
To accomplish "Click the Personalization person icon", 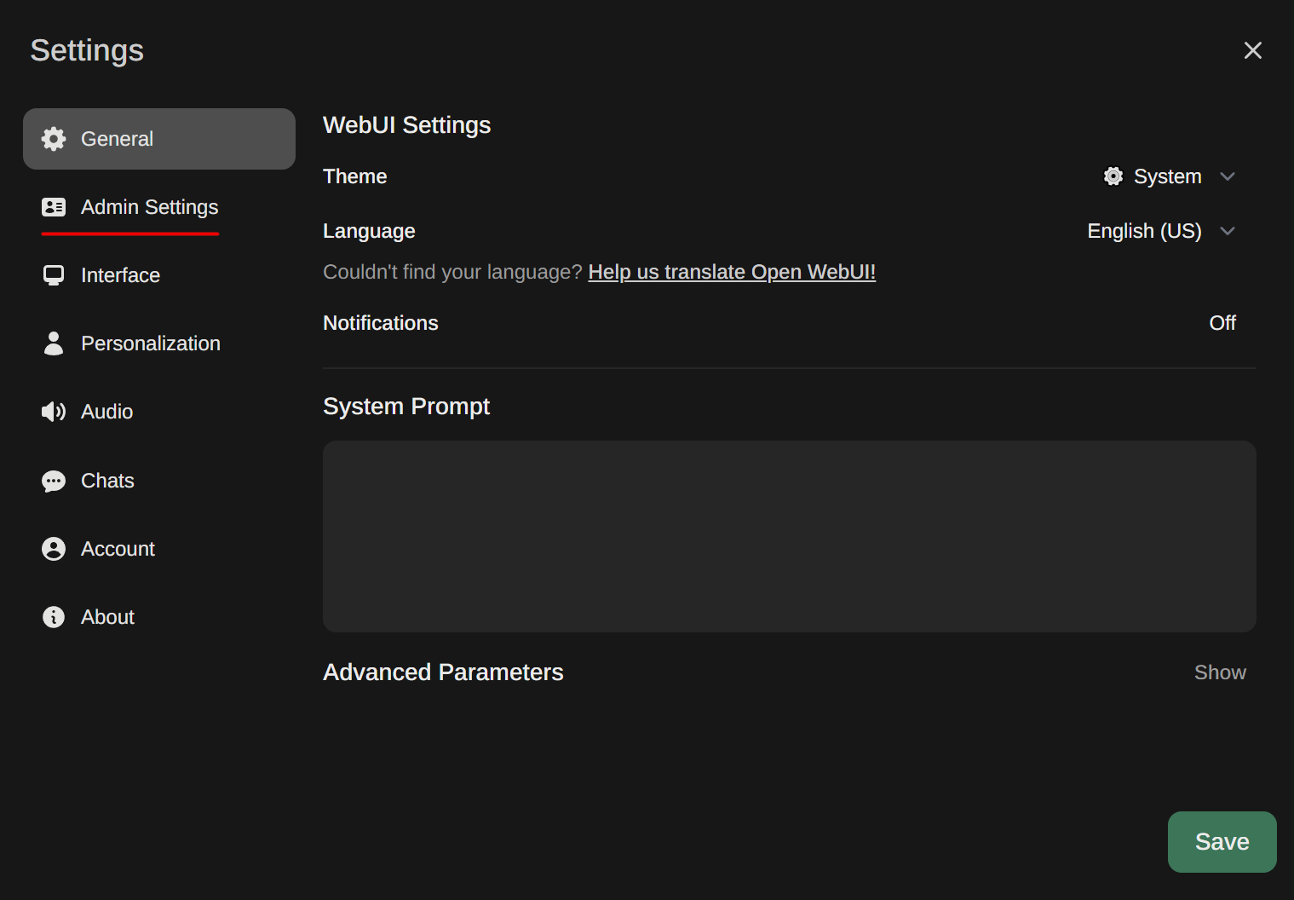I will click(54, 343).
